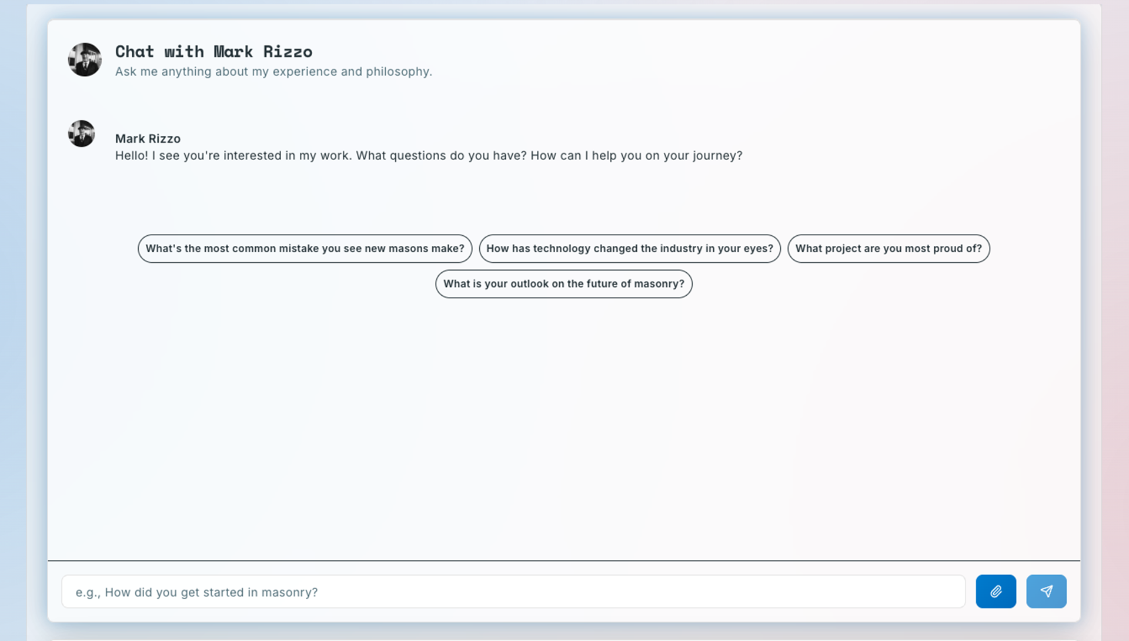Screen dimensions: 1129x641
Task: Click the 'Chat with Mark Rizzo' heading
Action: tap(213, 52)
